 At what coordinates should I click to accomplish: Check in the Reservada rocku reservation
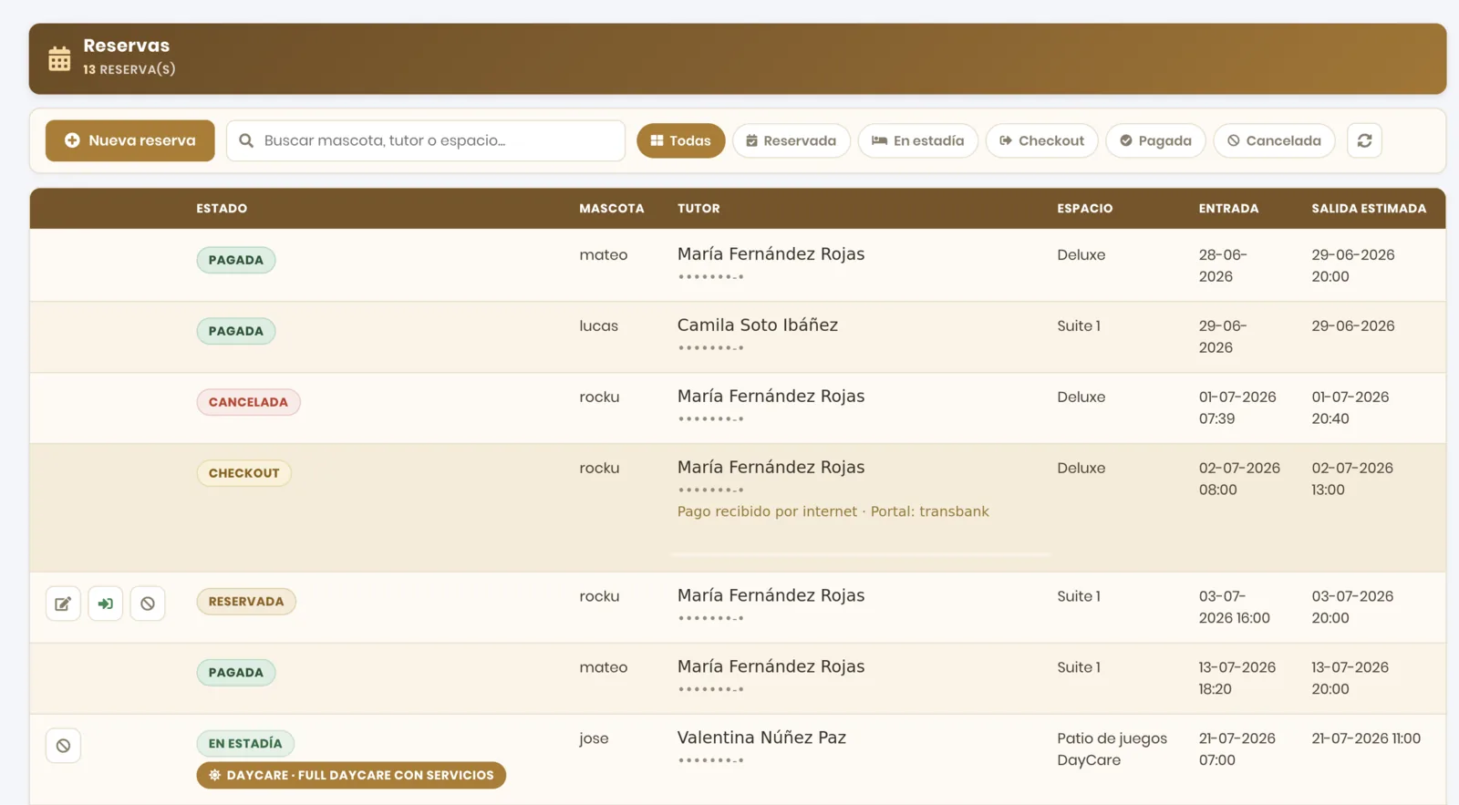click(106, 604)
